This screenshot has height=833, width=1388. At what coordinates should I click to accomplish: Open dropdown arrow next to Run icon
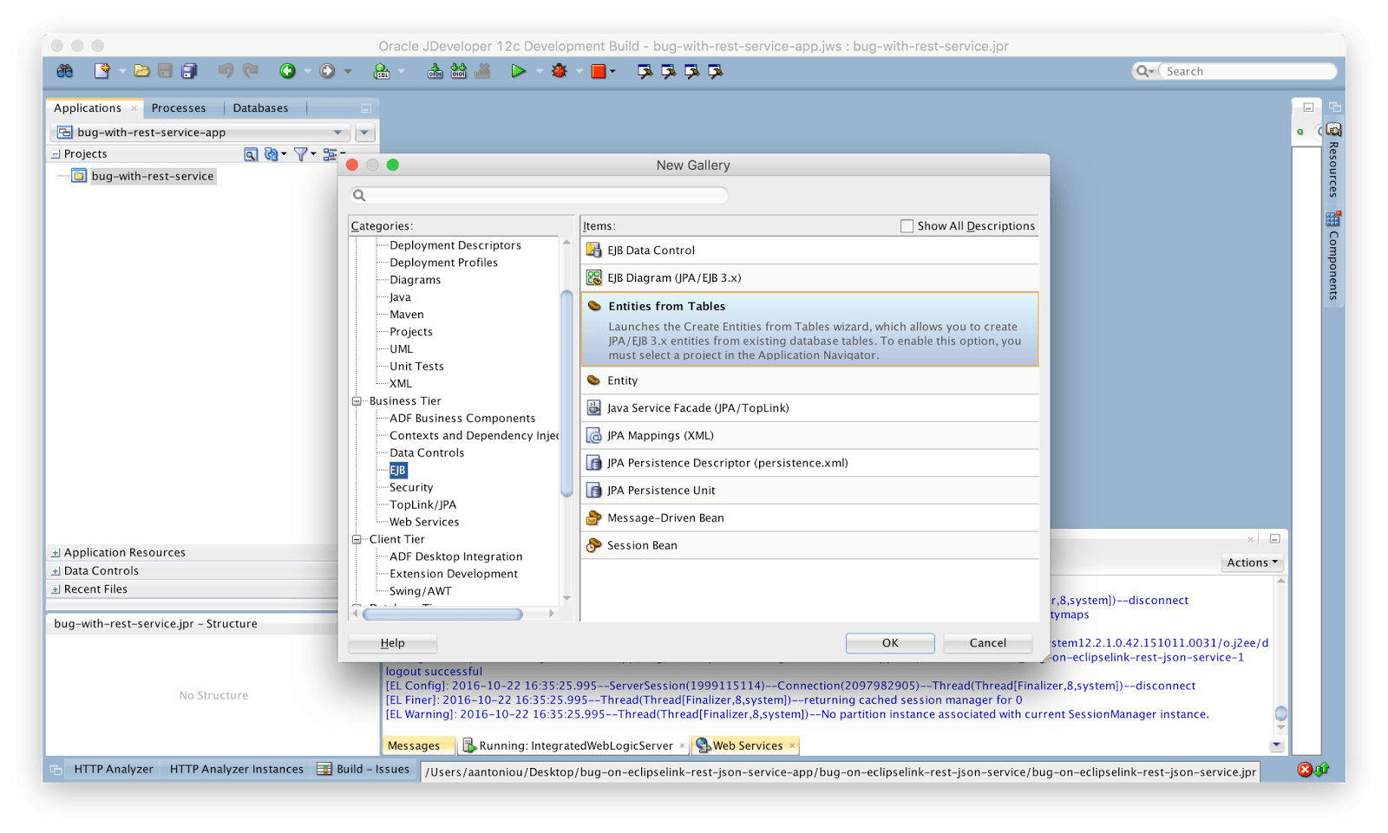pos(539,71)
